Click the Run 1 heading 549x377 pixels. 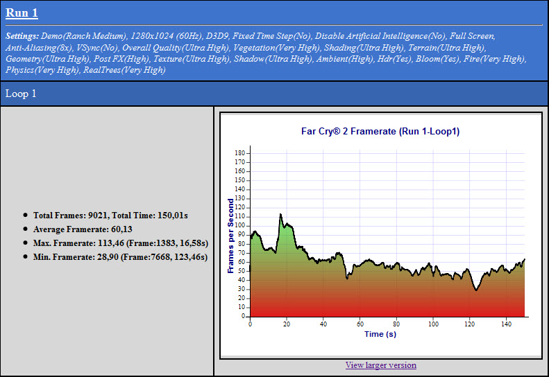pyautogui.click(x=22, y=12)
